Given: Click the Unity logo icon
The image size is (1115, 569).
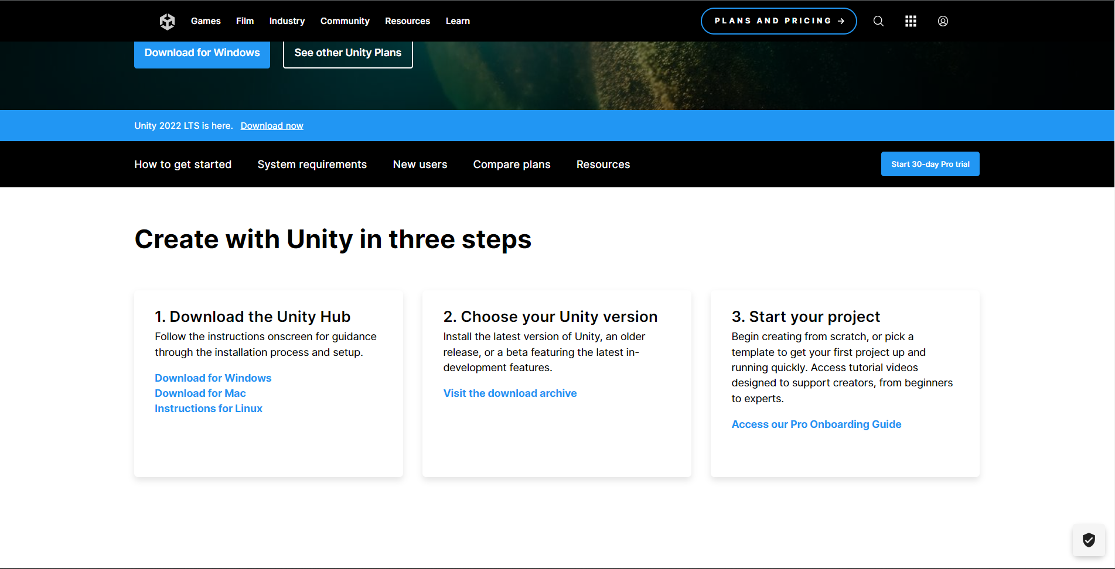Looking at the screenshot, I should [168, 21].
